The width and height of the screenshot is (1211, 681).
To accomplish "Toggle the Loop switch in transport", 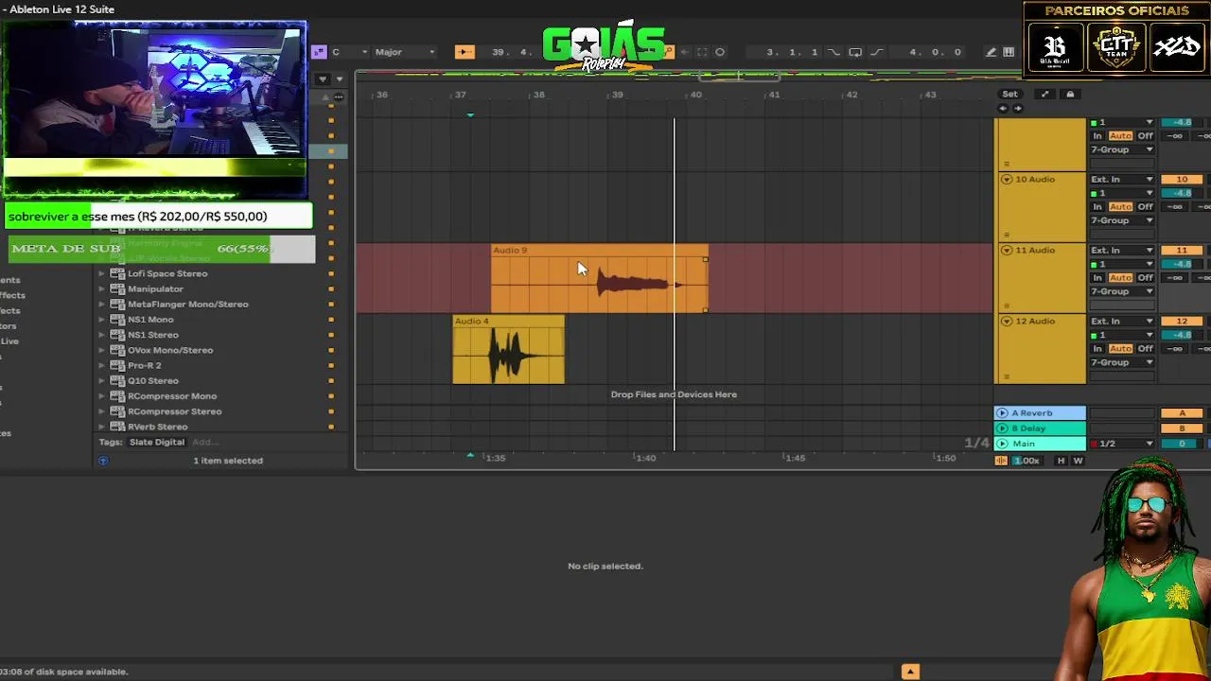I will (x=855, y=52).
